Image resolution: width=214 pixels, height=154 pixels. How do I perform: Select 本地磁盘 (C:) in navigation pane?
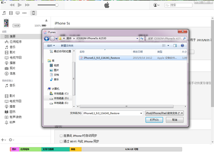point(59,93)
